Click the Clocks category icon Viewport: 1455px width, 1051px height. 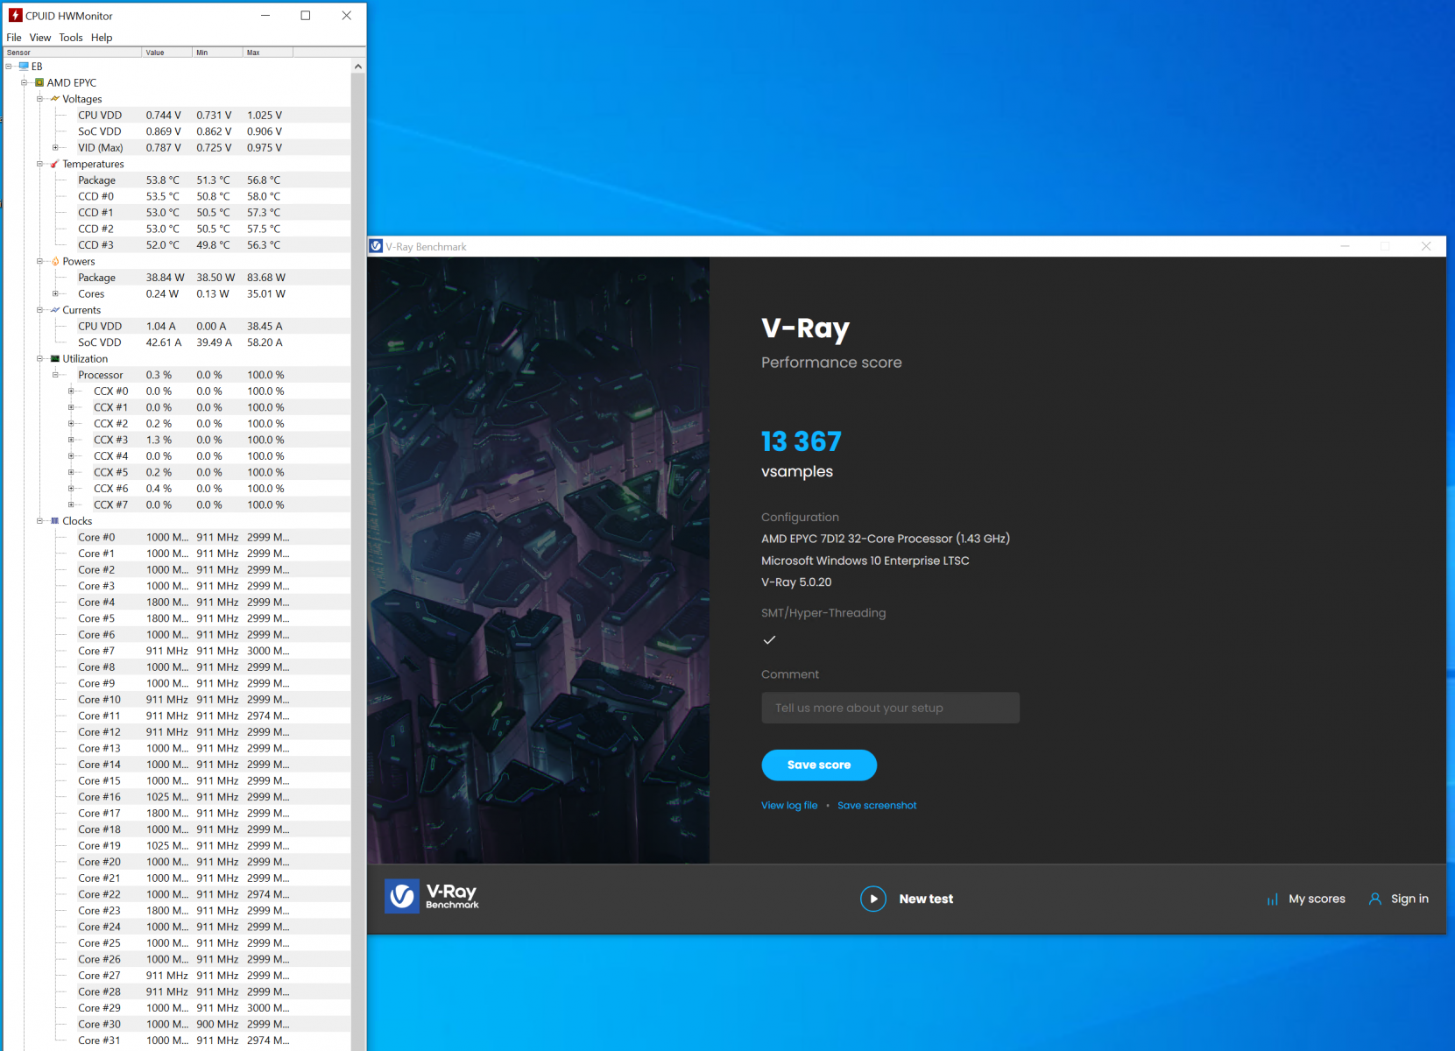[55, 520]
